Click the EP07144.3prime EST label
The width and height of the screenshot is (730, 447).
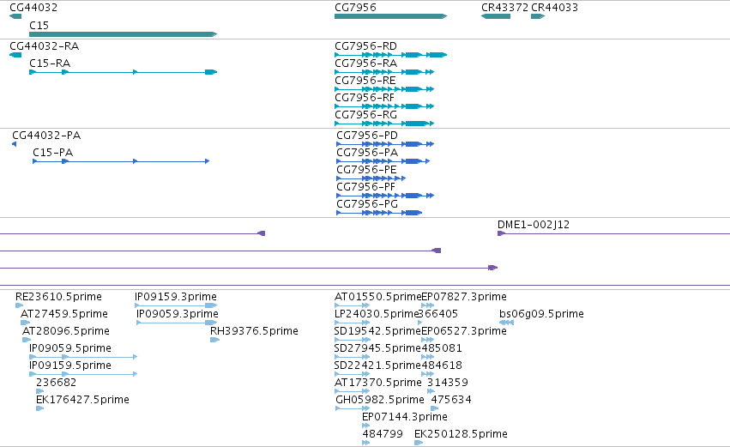coord(405,417)
